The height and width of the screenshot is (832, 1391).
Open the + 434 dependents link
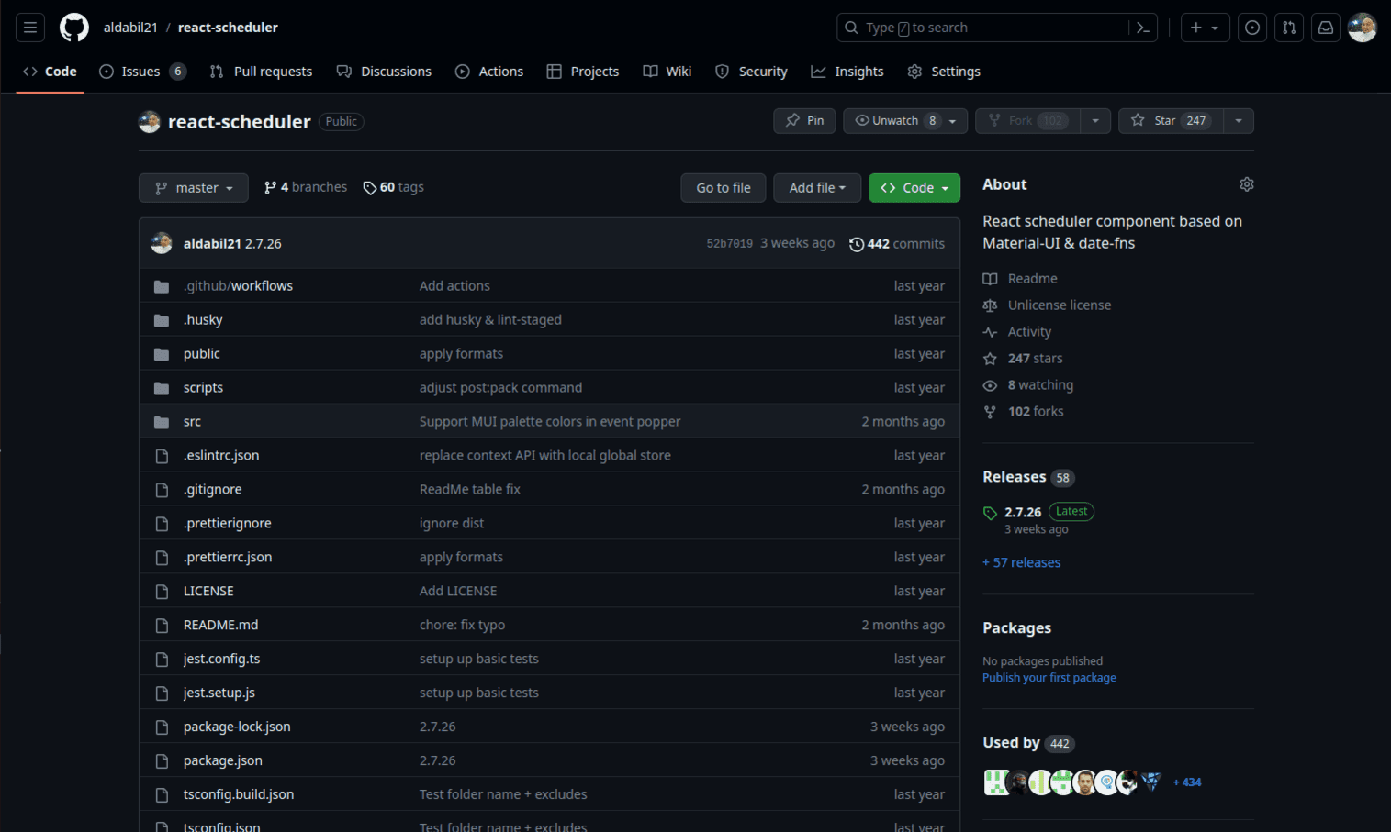(1187, 782)
